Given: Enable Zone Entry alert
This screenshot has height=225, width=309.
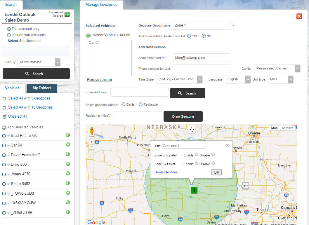Looking at the screenshot, I should pos(197,155).
